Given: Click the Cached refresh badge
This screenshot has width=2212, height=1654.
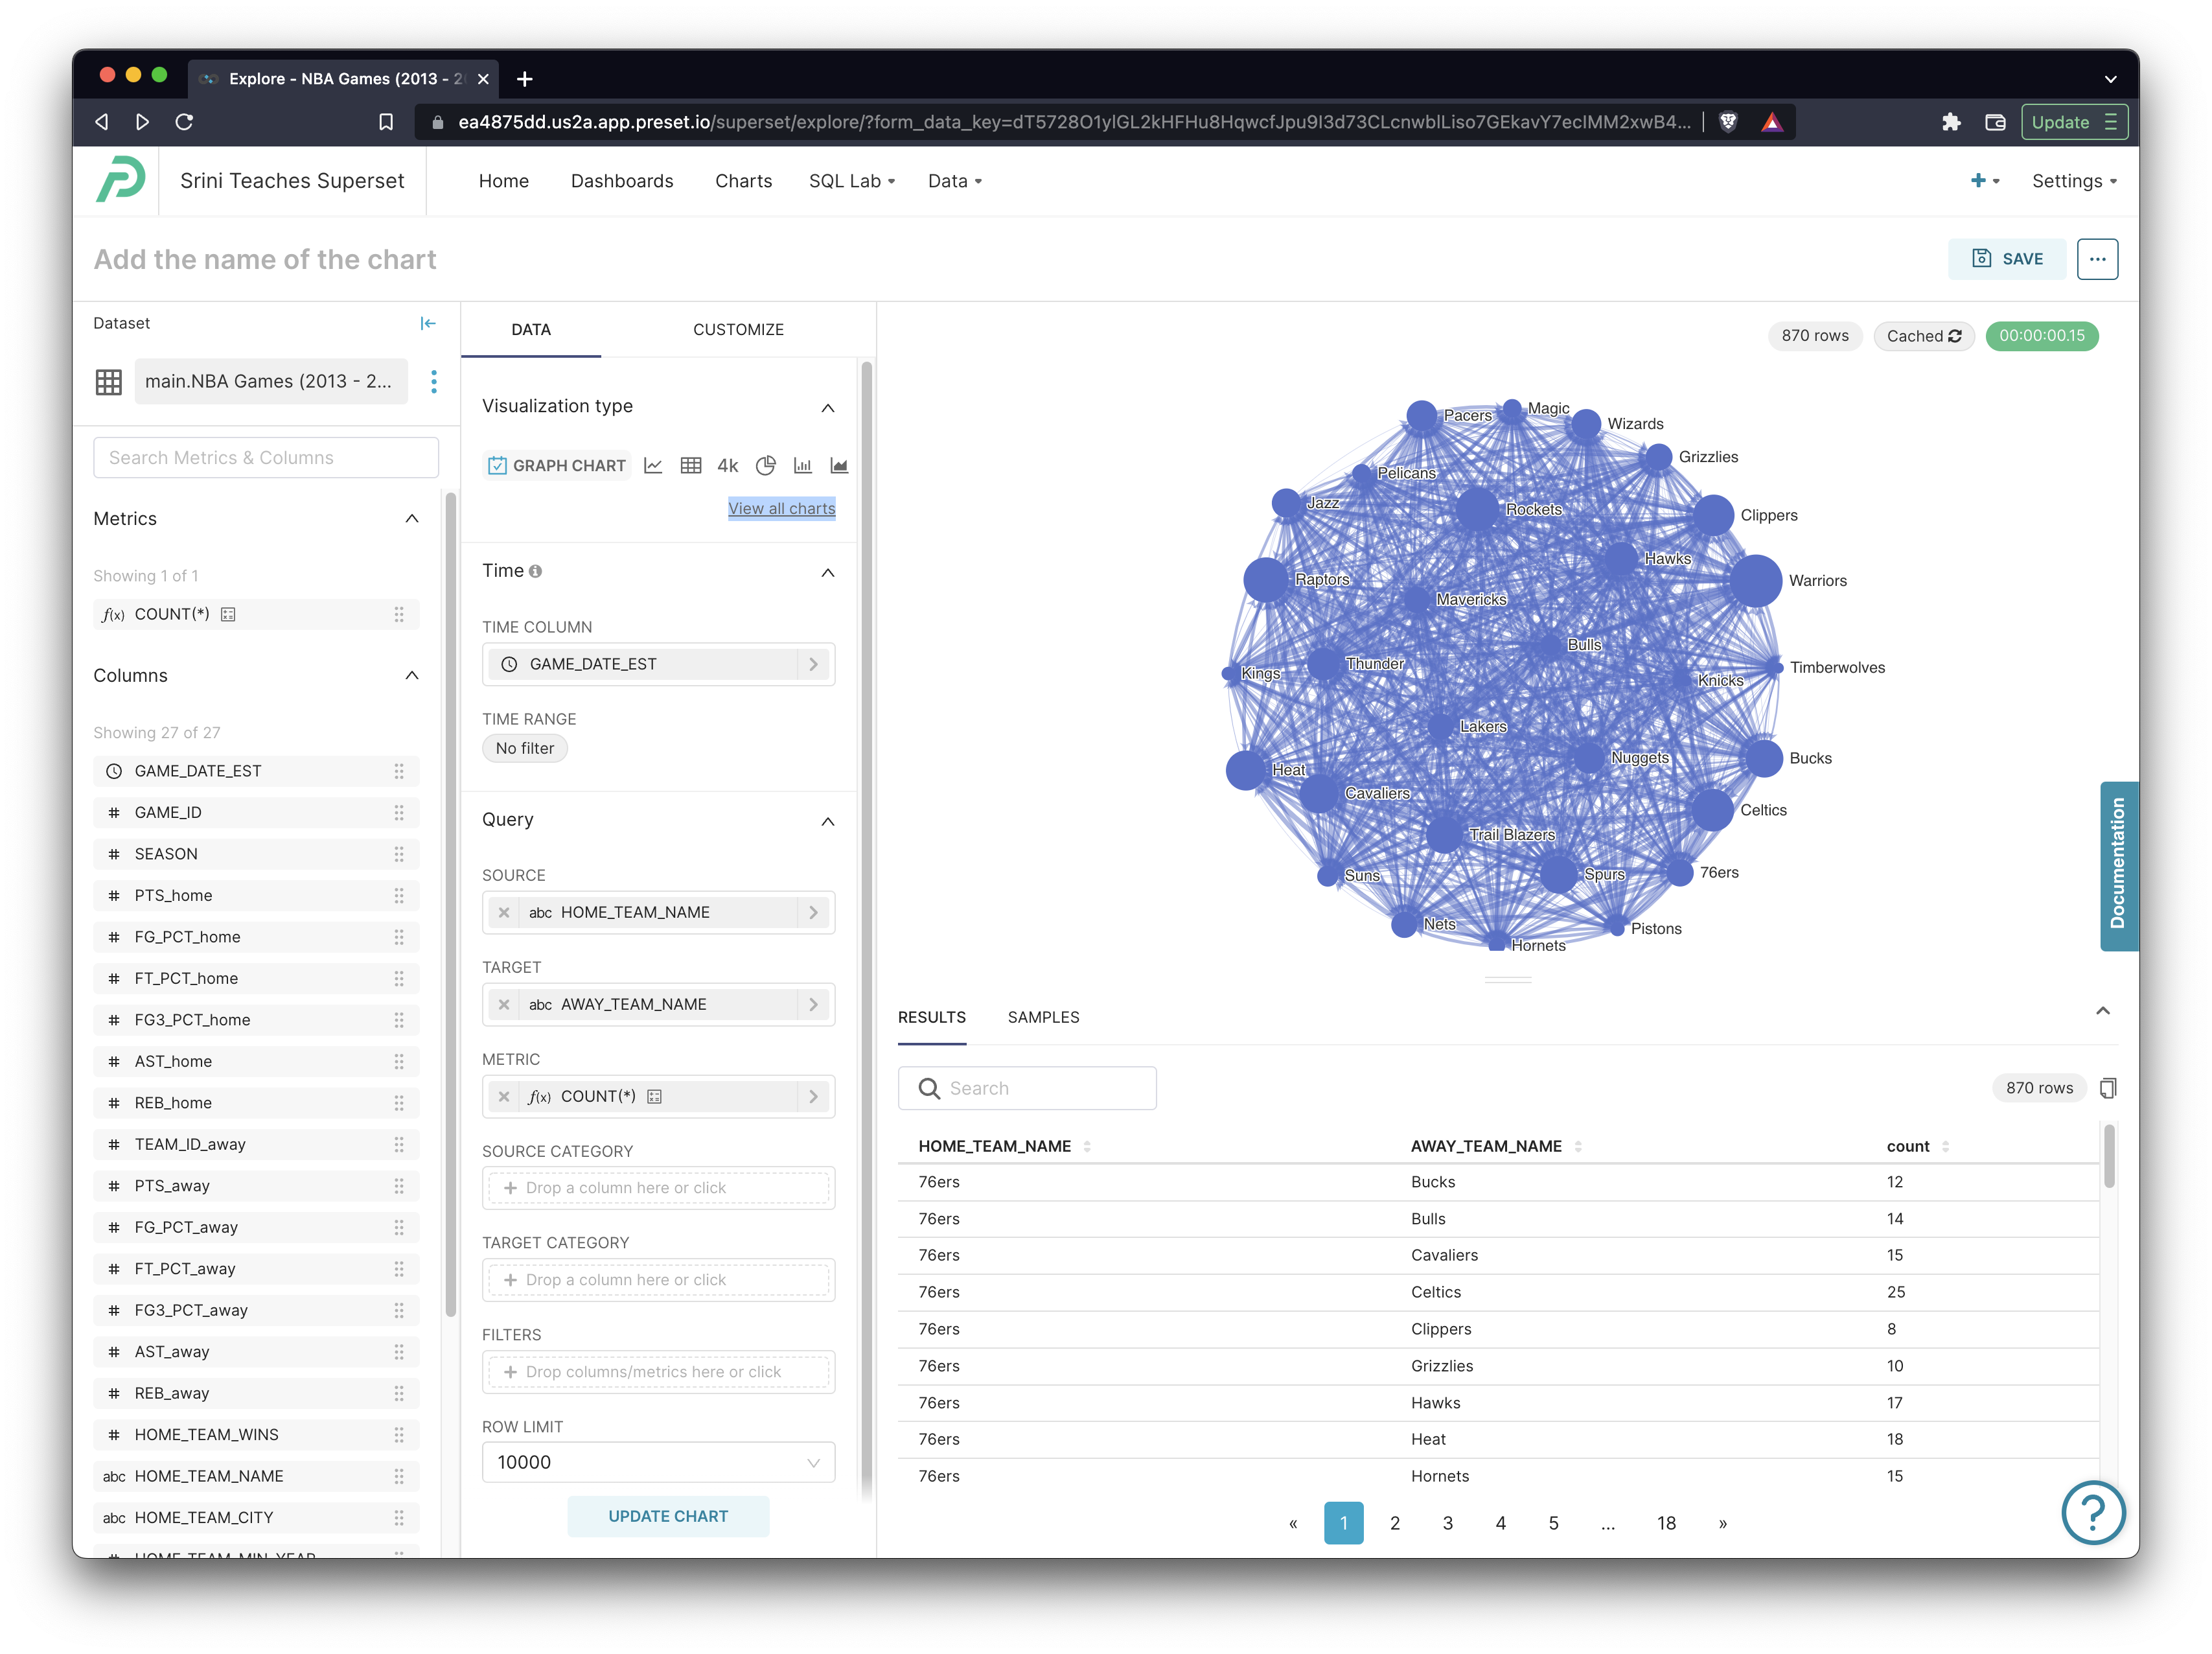Looking at the screenshot, I should tap(1923, 336).
